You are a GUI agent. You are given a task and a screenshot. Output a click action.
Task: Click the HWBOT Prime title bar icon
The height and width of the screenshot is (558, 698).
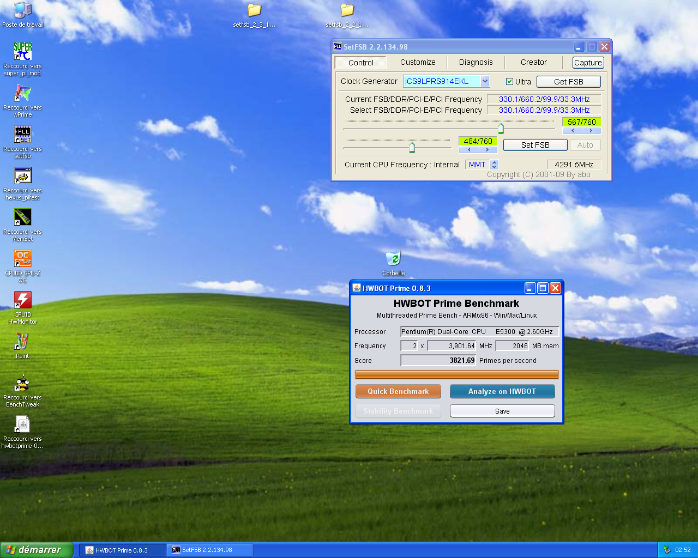coord(357,288)
